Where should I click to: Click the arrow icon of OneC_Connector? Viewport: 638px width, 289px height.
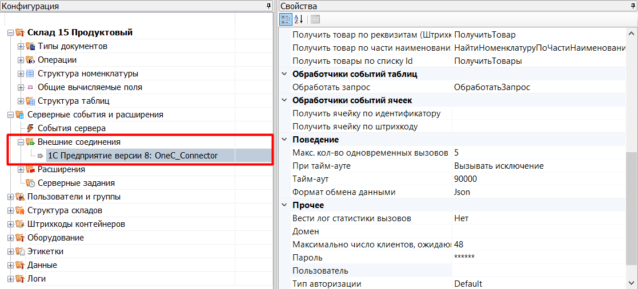click(x=41, y=156)
